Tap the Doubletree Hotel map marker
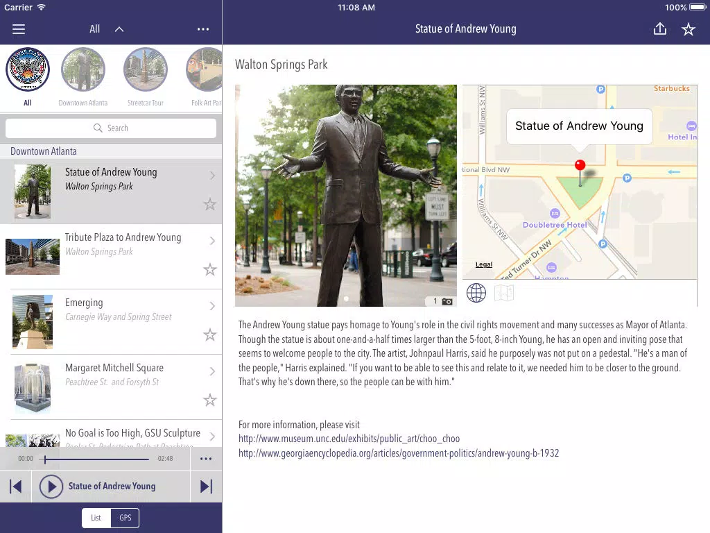 pyautogui.click(x=555, y=213)
